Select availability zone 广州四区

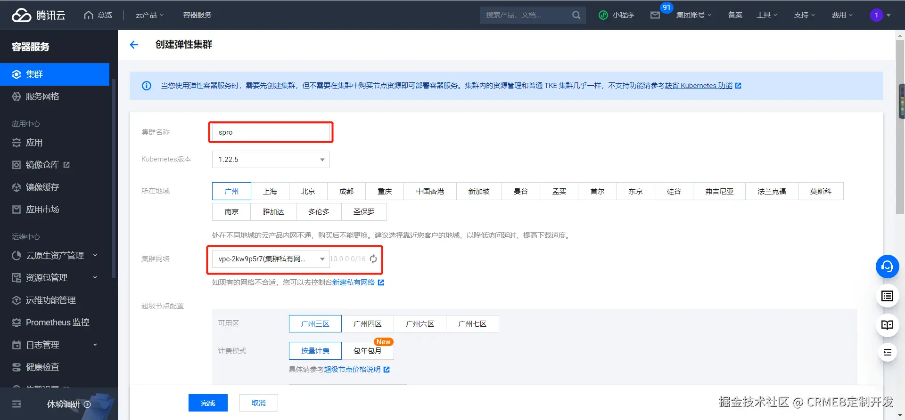pyautogui.click(x=368, y=324)
